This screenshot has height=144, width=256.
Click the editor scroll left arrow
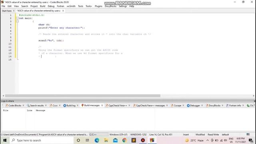[x=3, y=96]
